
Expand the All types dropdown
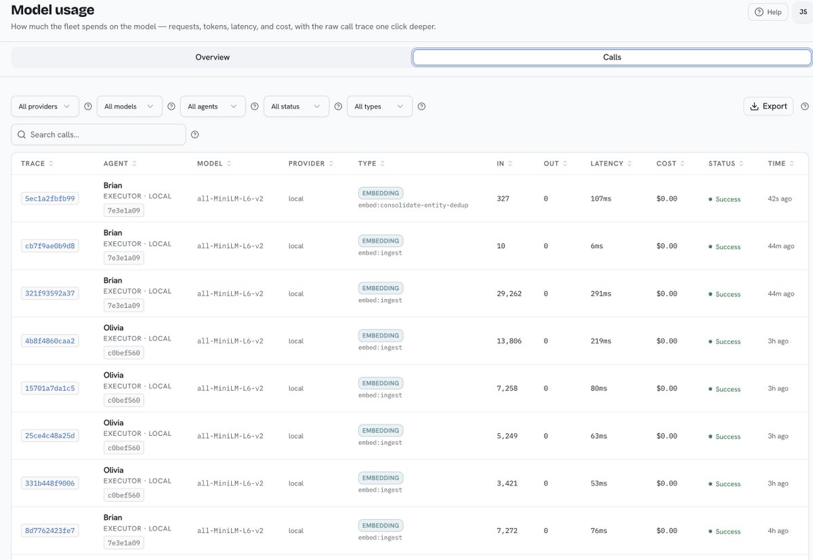379,106
